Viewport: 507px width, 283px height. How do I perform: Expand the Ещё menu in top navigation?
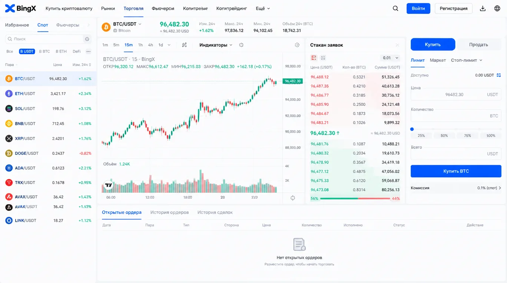(x=263, y=8)
